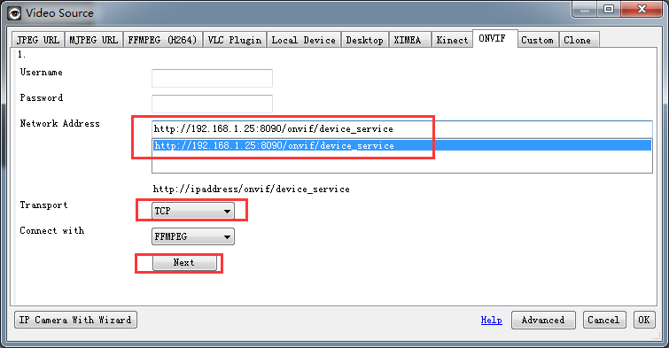Click the Video Source eye icon in title bar
Screen dimensions: 669x348
coord(14,13)
